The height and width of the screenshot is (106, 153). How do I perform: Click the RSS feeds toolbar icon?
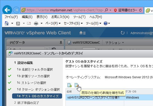pos(18,23)
